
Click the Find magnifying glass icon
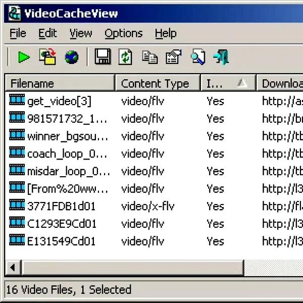click(197, 57)
